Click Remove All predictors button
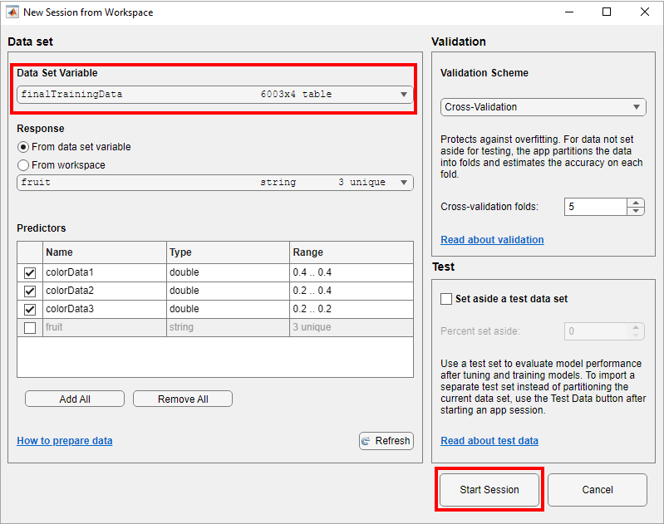This screenshot has width=664, height=524. coord(183,399)
